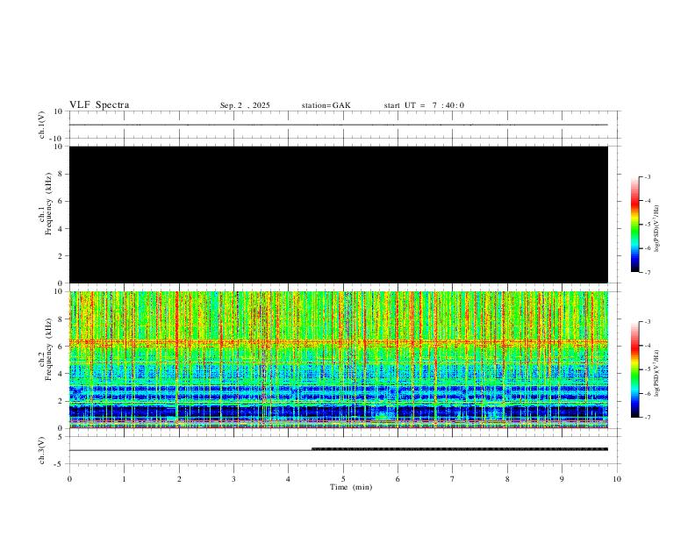The image size is (695, 537).
Task: Click time axis tick label '7'
Action: coord(453,479)
